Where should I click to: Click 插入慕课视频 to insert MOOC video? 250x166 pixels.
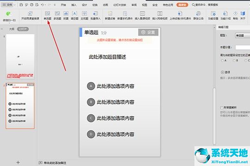[x=143, y=16]
